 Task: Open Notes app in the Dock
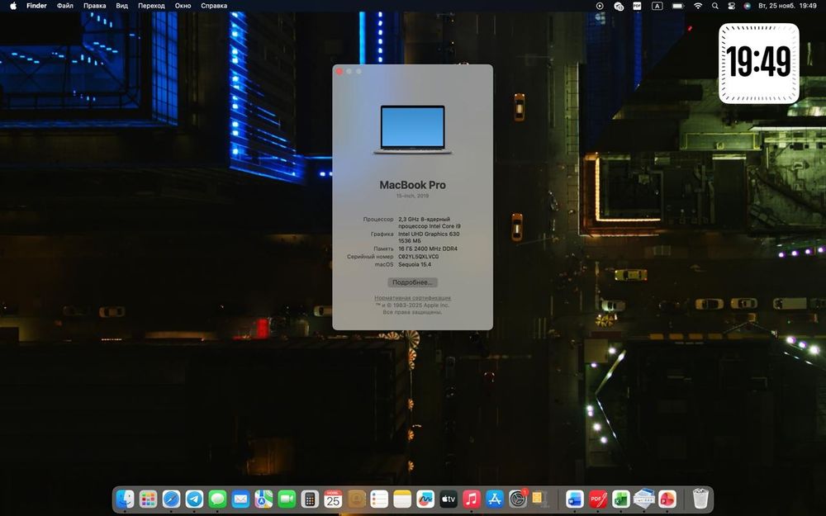click(x=402, y=499)
